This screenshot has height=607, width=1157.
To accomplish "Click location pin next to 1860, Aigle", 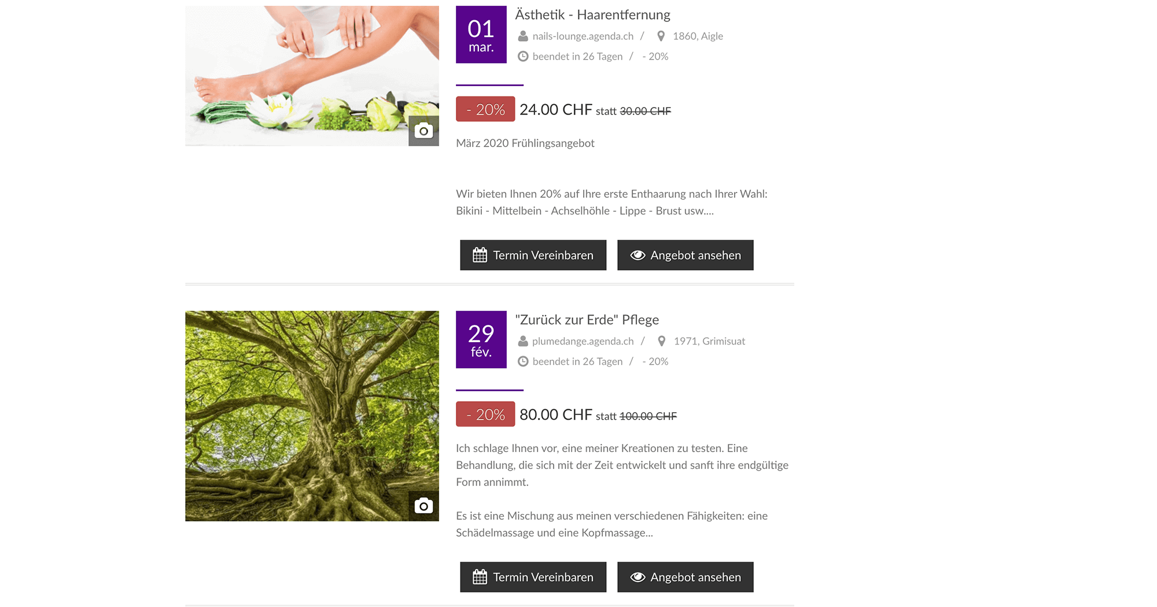I will click(x=661, y=36).
